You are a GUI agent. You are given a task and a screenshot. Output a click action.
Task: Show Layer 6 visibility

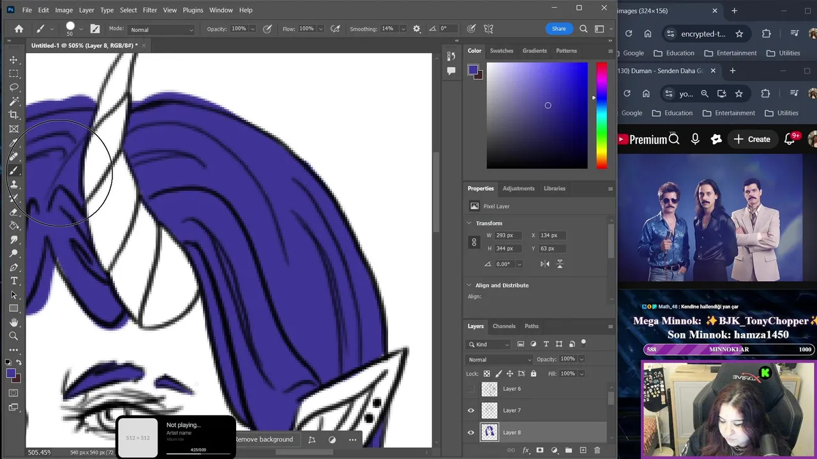pyautogui.click(x=471, y=389)
